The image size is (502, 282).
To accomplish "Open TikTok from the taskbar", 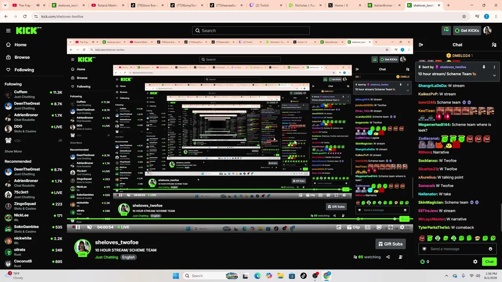I will 304,276.
